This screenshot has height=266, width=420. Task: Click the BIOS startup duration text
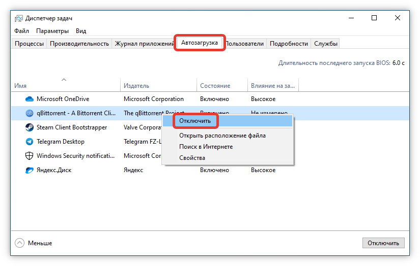(x=341, y=63)
